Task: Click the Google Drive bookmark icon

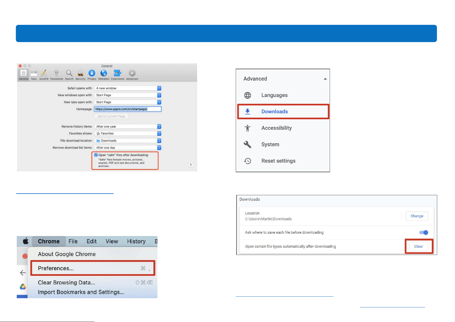Action: (23, 287)
